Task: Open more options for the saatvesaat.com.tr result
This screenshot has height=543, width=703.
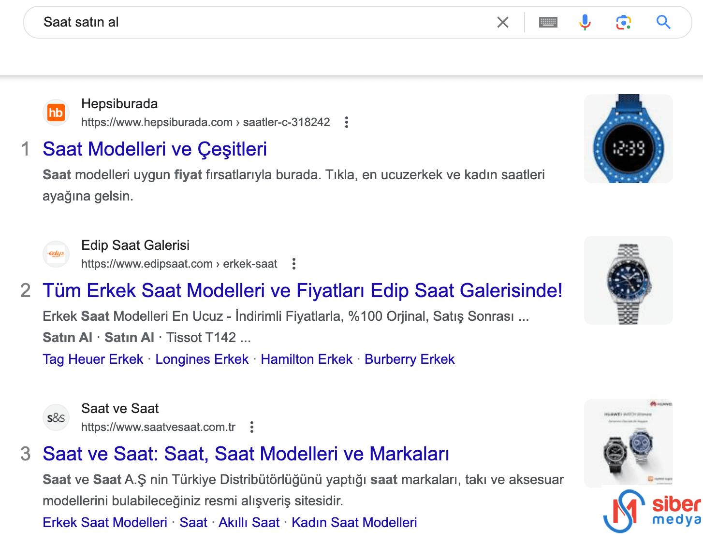Action: (251, 427)
